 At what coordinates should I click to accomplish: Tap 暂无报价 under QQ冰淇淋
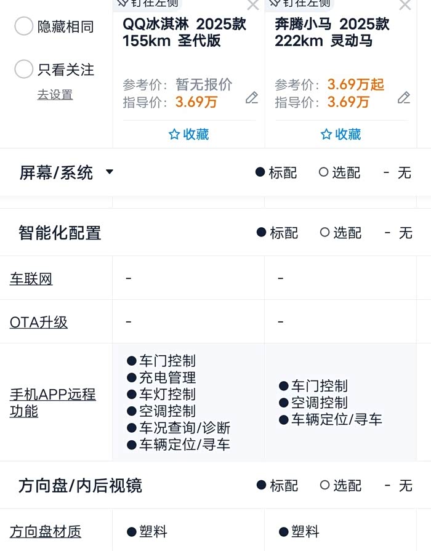pyautogui.click(x=204, y=84)
